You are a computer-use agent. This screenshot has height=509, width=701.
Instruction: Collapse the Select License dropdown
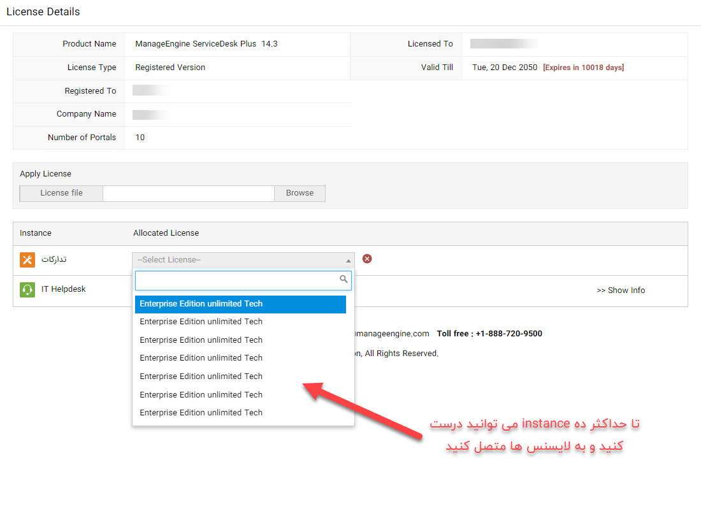pos(243,260)
